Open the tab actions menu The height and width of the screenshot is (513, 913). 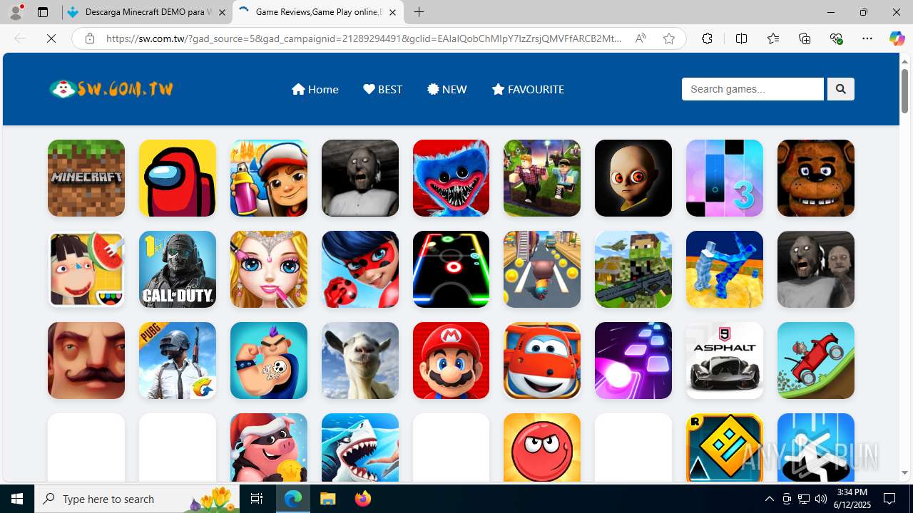coord(43,12)
